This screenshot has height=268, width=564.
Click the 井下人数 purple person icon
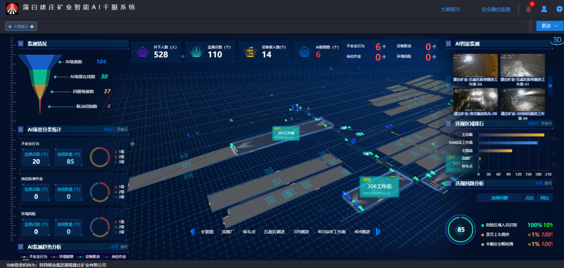click(143, 51)
